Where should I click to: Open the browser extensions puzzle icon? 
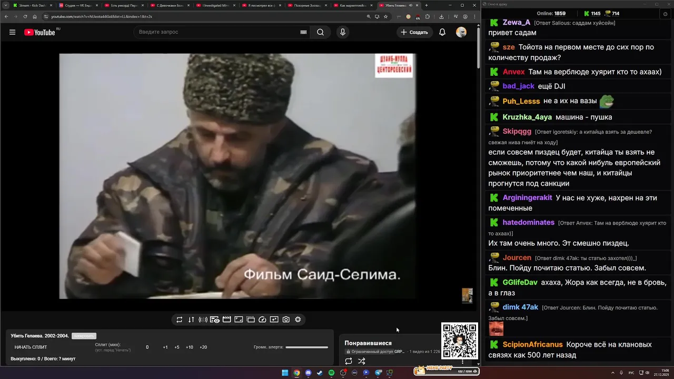coord(427,16)
